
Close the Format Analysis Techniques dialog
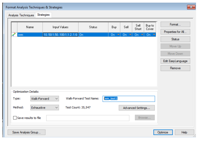coord(191,7)
